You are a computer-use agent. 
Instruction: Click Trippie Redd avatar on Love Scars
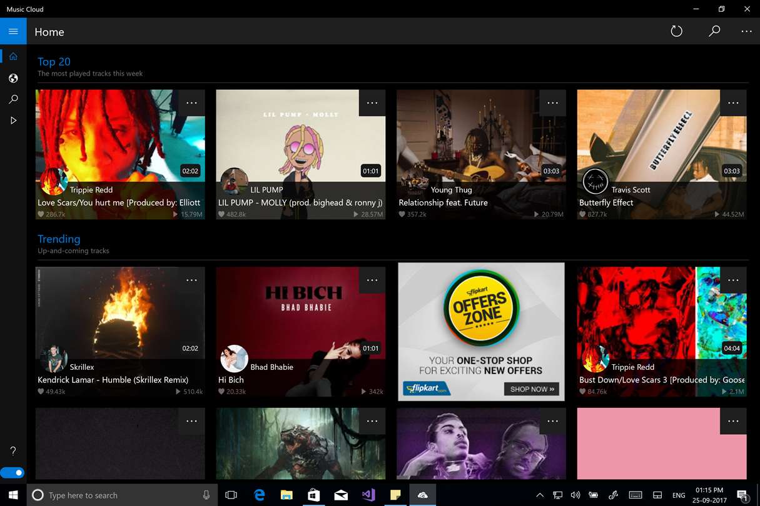(53, 182)
